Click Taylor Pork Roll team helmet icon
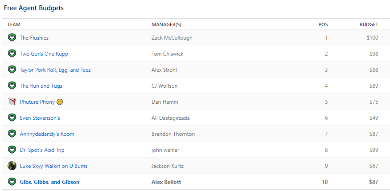The width and height of the screenshot is (390, 191). pyautogui.click(x=12, y=70)
